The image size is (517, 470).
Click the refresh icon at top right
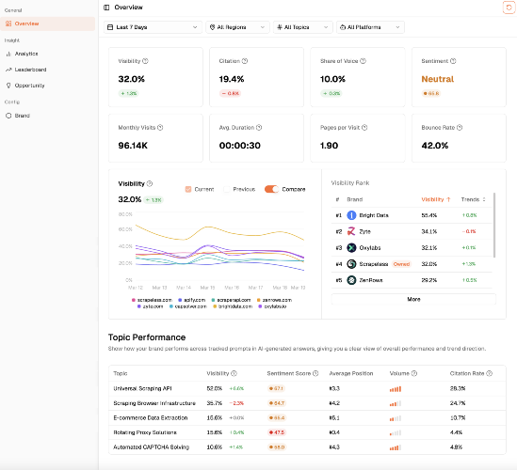tap(509, 8)
